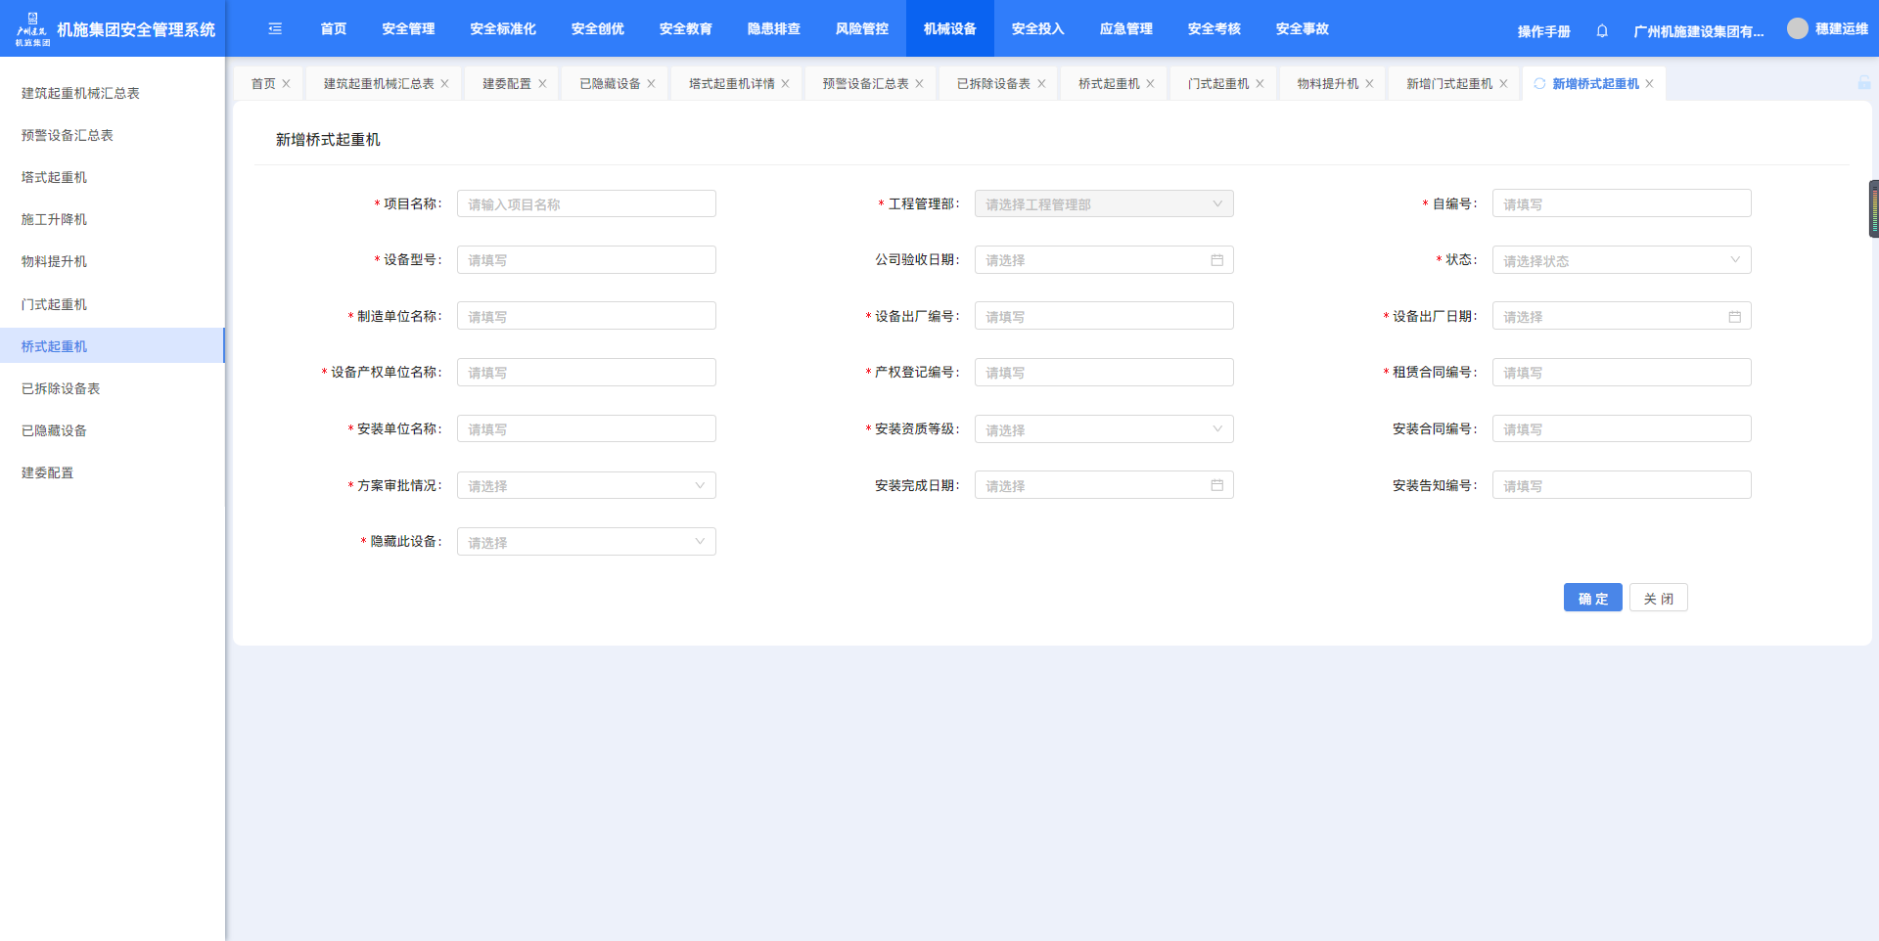Click the lock icon at tab bar right
Image resolution: width=1879 pixels, height=941 pixels.
(1863, 83)
